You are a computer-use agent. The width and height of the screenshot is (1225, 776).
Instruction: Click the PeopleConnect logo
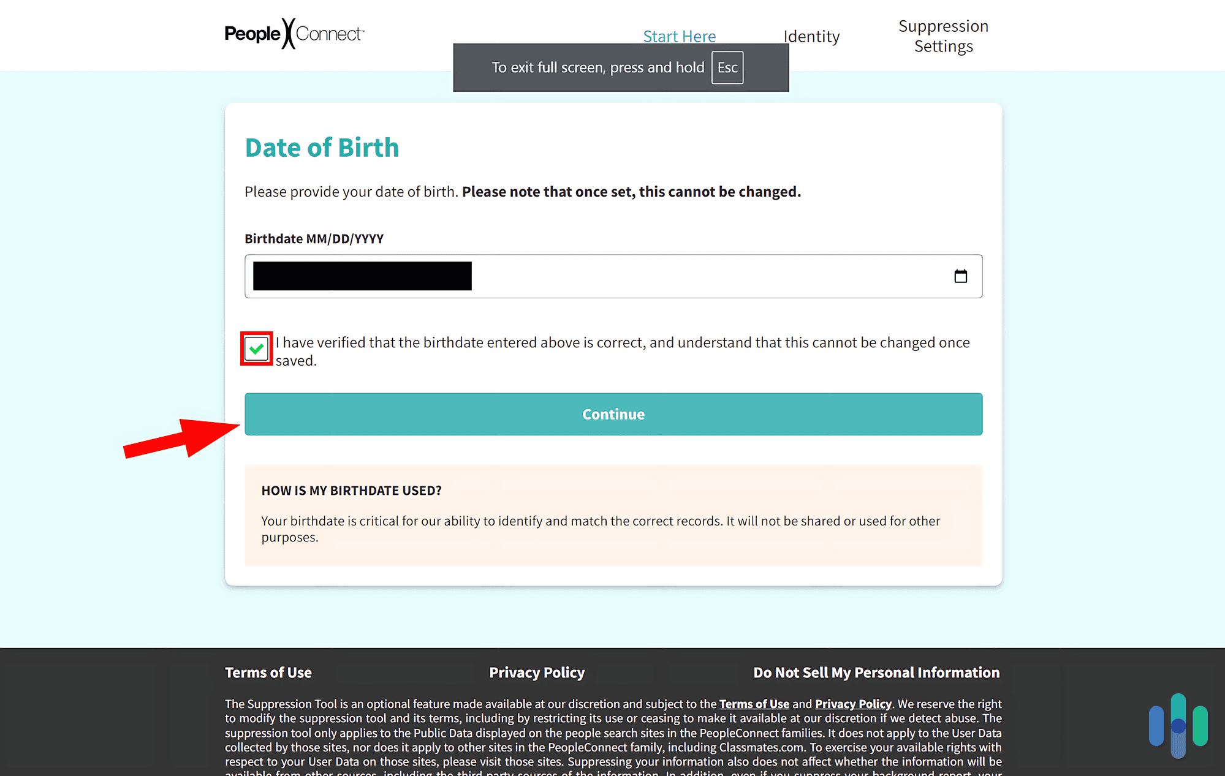294,34
